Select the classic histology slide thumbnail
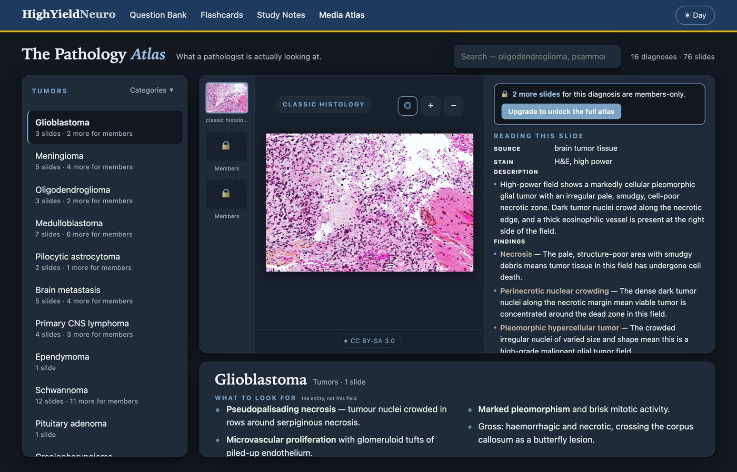The image size is (737, 472). 227,98
